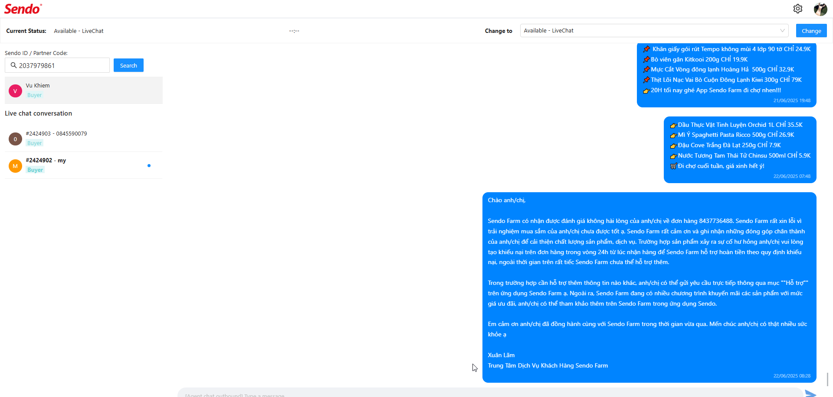Image resolution: width=833 pixels, height=397 pixels.
Task: Click the Buyer tag under Vu Khiem
Action: click(x=34, y=95)
